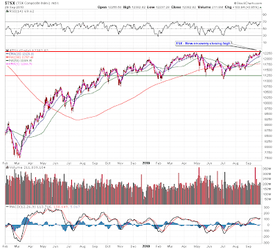Screen dimensions: 277x249
Task: Click 'Oct' on the price chart time axis
Action: (107, 163)
